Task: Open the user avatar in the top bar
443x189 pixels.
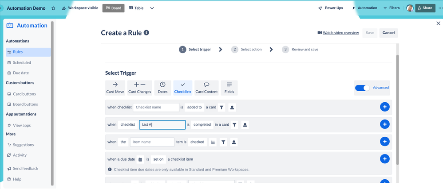Action: click(x=410, y=8)
